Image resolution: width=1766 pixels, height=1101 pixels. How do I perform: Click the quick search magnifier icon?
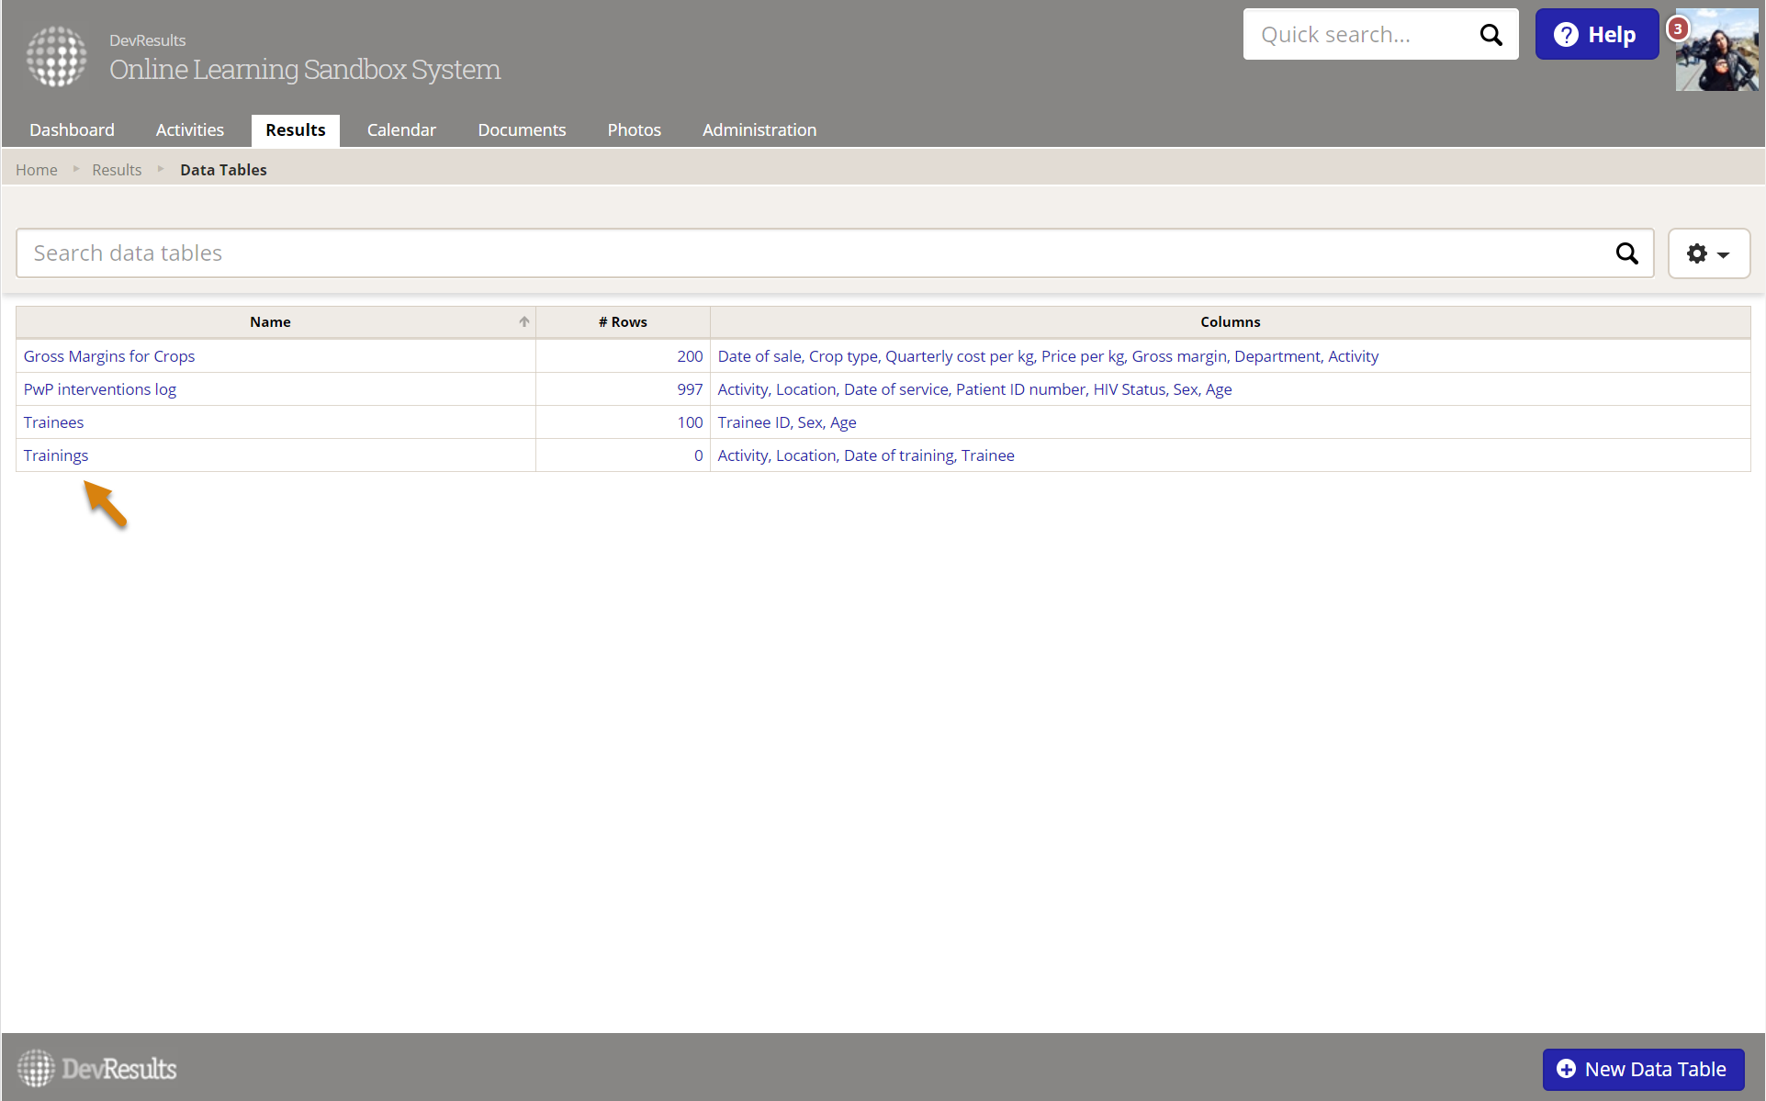tap(1490, 35)
